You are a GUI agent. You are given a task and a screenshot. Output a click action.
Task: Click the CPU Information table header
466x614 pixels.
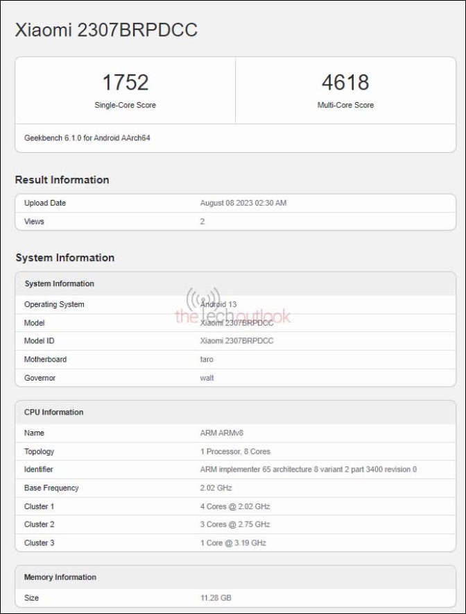[x=53, y=412]
